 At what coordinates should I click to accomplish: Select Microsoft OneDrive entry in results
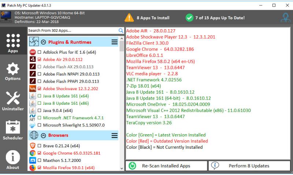pyautogui.click(x=168, y=104)
